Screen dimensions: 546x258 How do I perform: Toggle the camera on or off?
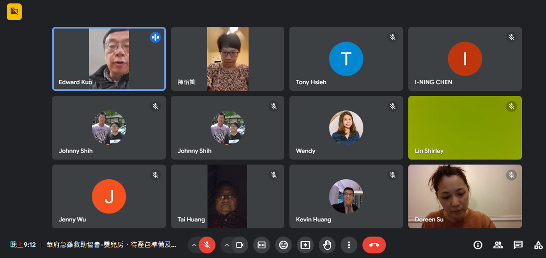(240, 245)
